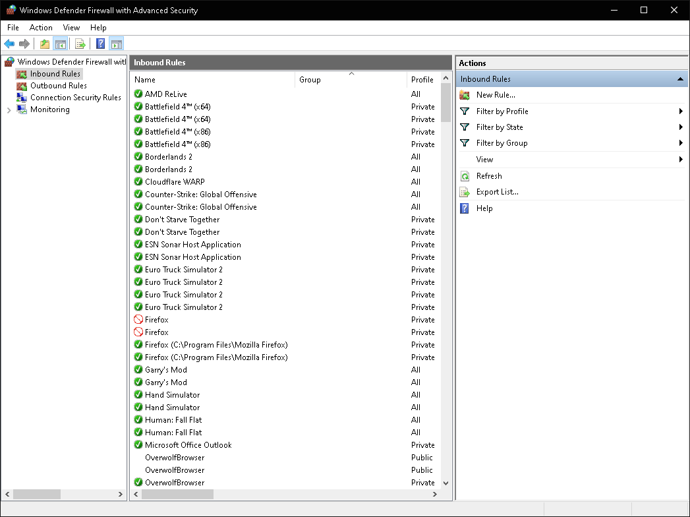Click Filter by State action

pyautogui.click(x=500, y=127)
